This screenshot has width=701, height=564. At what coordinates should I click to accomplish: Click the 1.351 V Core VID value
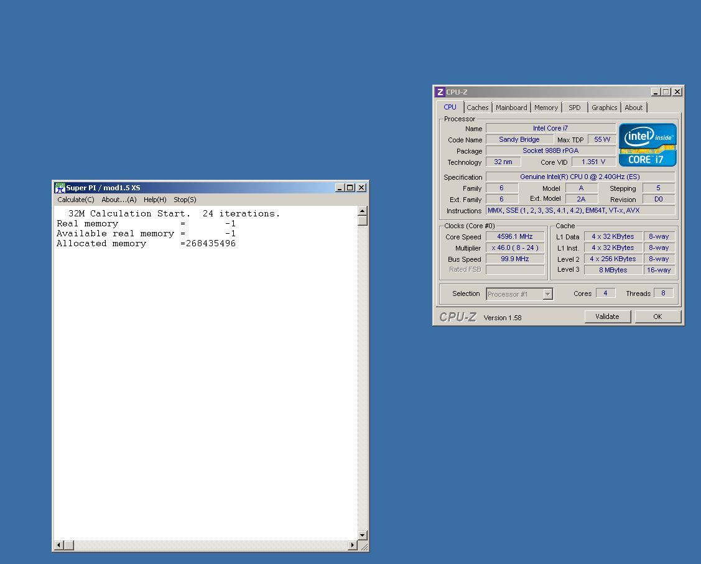593,162
